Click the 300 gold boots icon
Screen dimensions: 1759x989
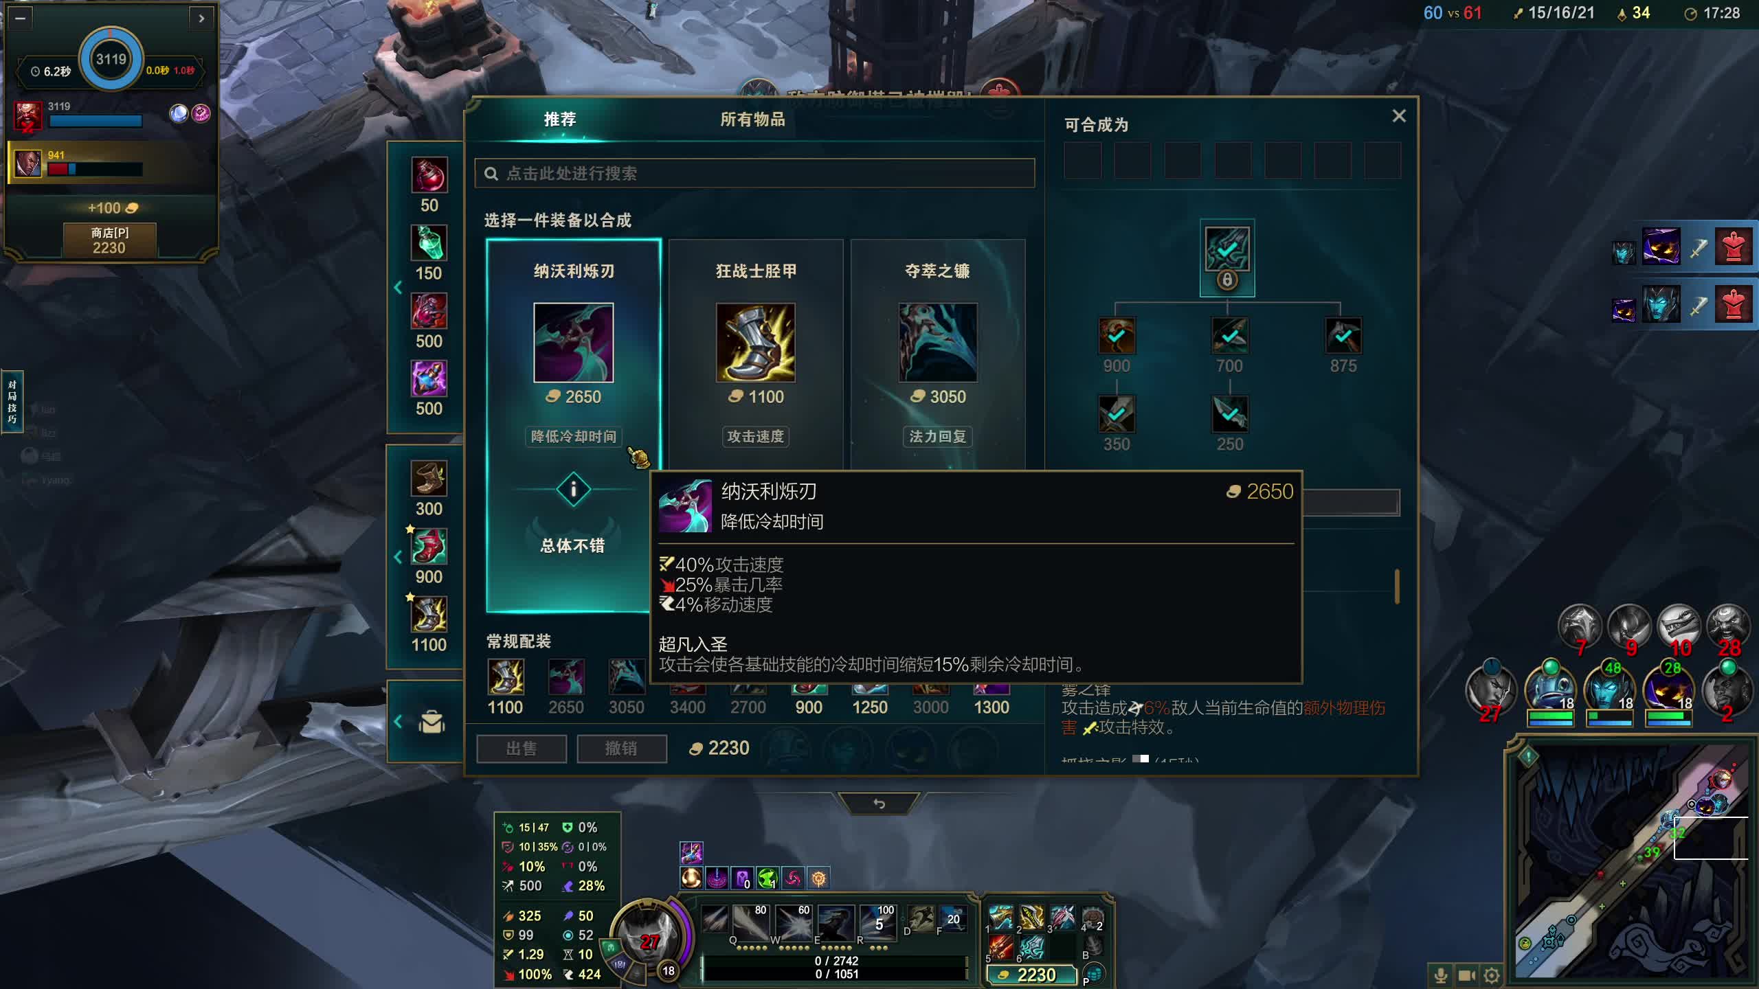click(x=429, y=479)
